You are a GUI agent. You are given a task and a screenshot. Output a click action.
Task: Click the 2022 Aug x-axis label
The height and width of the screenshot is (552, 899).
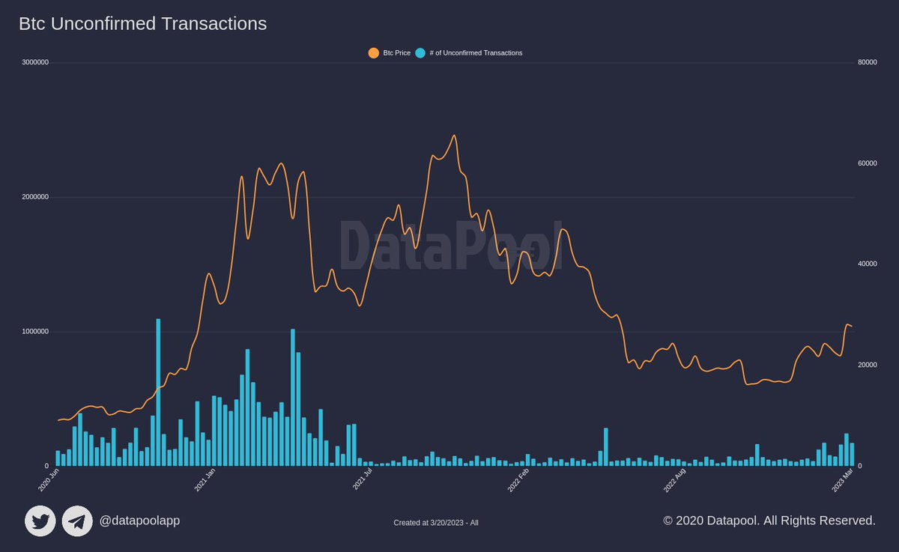(x=674, y=480)
